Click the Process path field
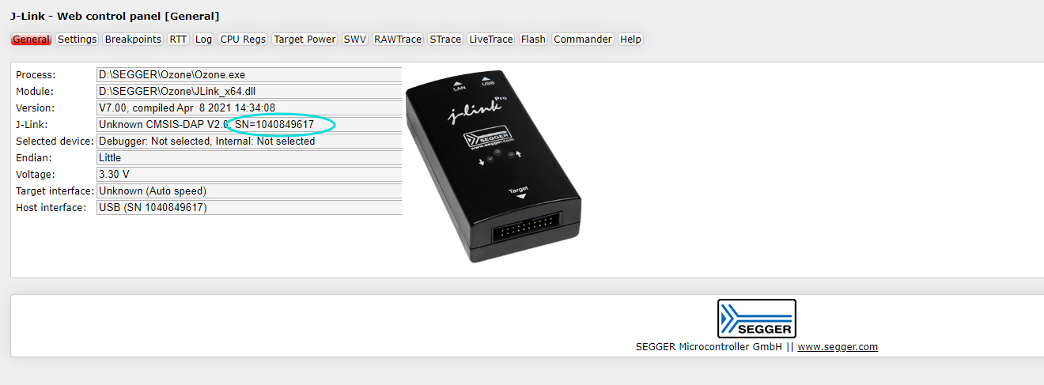 click(x=249, y=74)
